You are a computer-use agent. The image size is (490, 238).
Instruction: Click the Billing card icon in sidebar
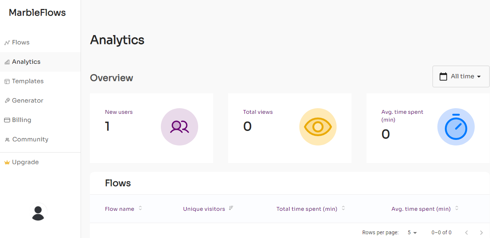(7, 120)
